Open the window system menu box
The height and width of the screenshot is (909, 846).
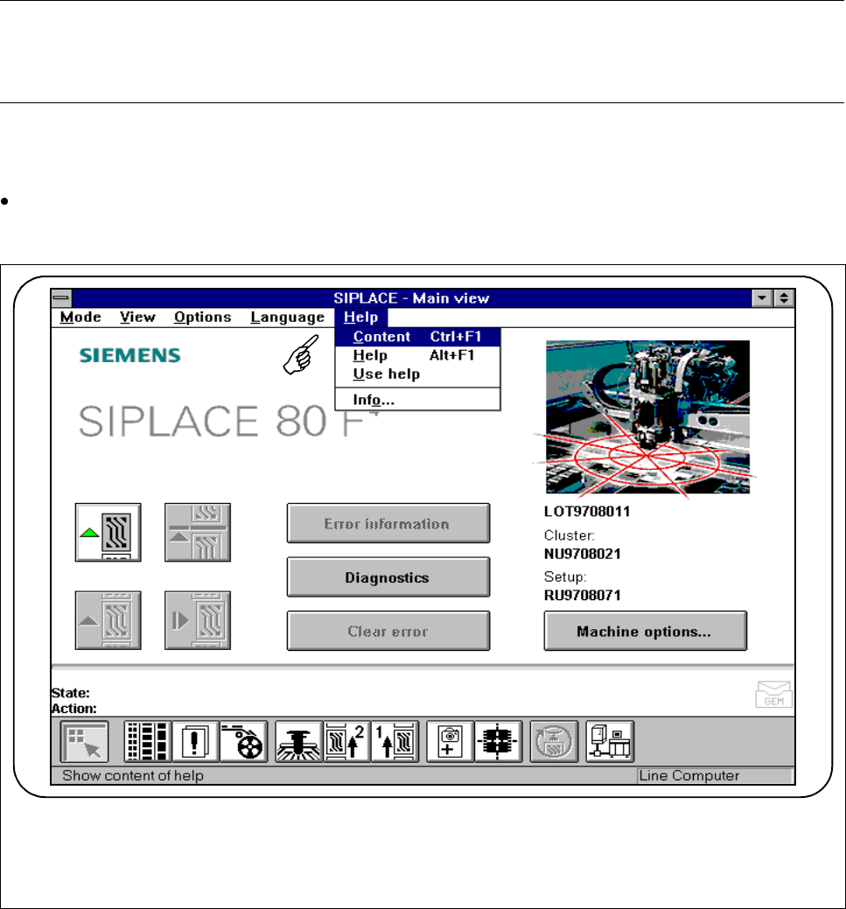tap(61, 298)
